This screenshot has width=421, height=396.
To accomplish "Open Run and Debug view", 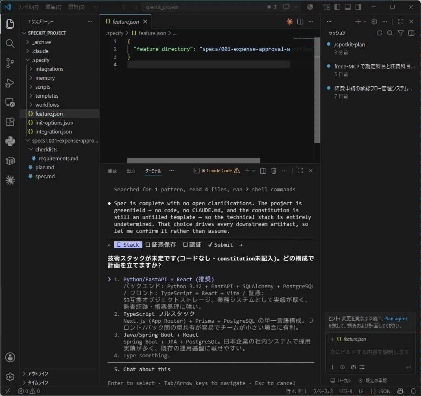I will [x=10, y=83].
